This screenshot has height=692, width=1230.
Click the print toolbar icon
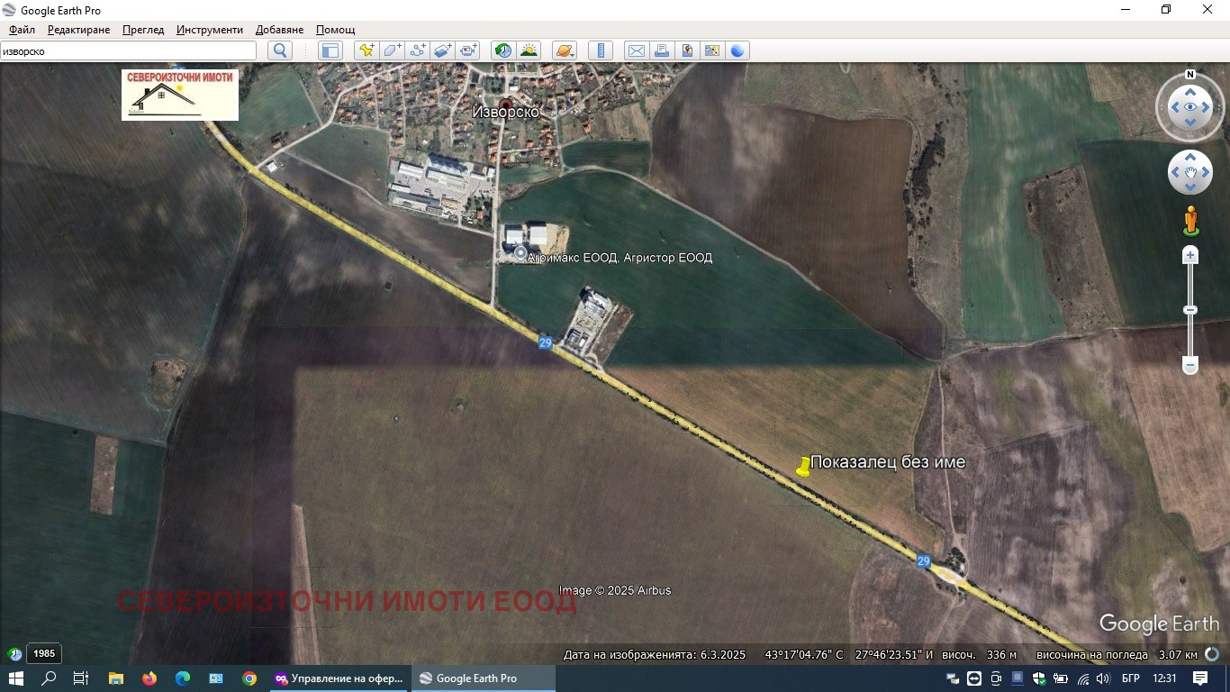coord(662,51)
